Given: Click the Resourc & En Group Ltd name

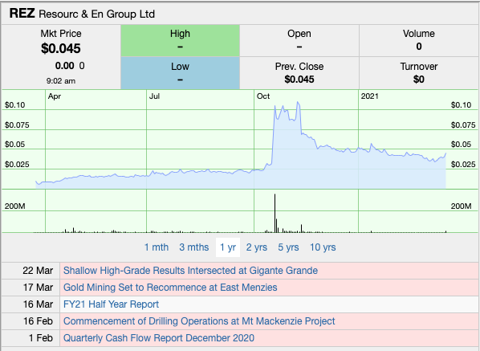Looking at the screenshot, I should 97,14.
